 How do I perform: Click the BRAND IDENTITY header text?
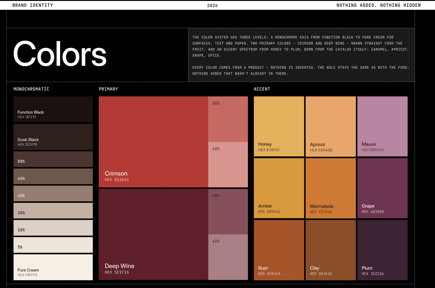point(33,5)
